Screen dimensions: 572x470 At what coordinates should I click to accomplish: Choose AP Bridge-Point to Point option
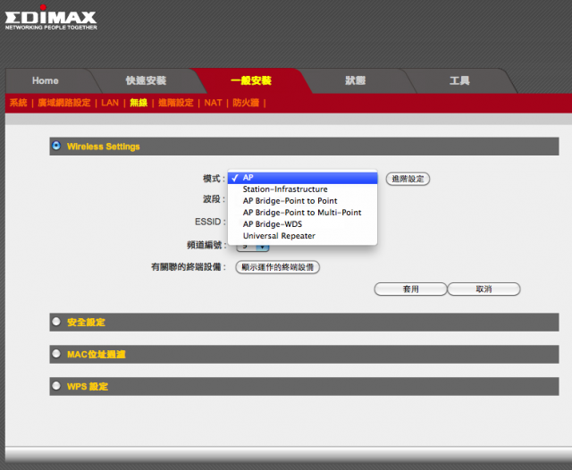(302, 201)
